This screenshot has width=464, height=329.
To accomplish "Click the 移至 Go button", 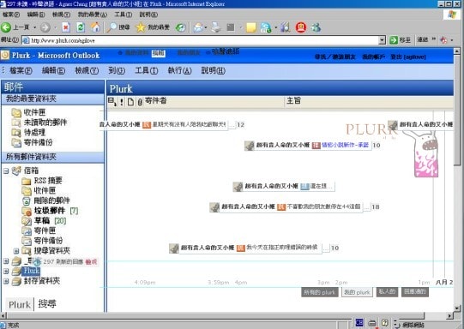I will click(400, 40).
